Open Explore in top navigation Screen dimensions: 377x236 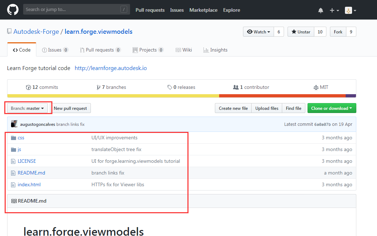(x=232, y=10)
